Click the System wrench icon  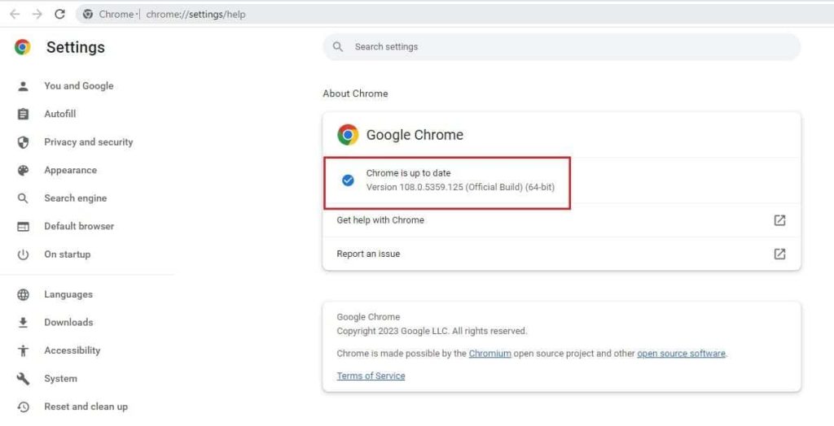pos(23,379)
